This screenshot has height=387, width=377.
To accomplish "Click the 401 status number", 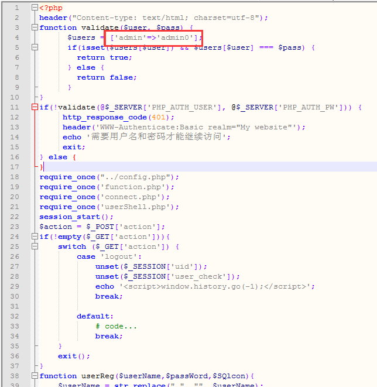I will [x=159, y=117].
